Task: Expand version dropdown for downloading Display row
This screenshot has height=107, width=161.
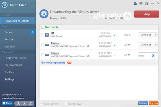Action: (115, 55)
